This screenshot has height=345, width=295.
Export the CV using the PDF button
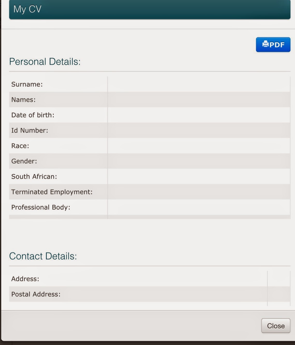tap(273, 45)
